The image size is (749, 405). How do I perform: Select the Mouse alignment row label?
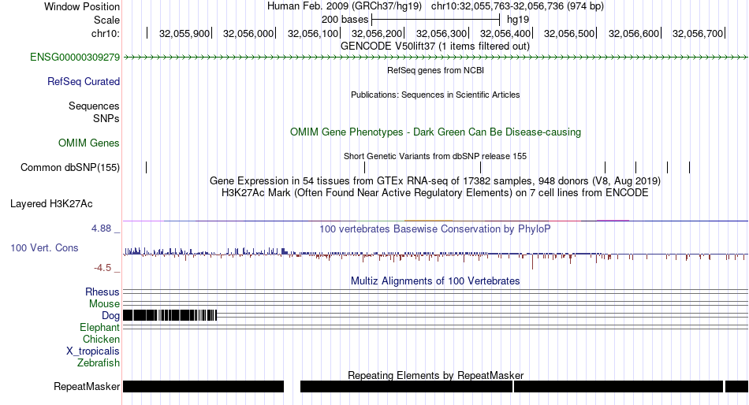click(x=105, y=304)
